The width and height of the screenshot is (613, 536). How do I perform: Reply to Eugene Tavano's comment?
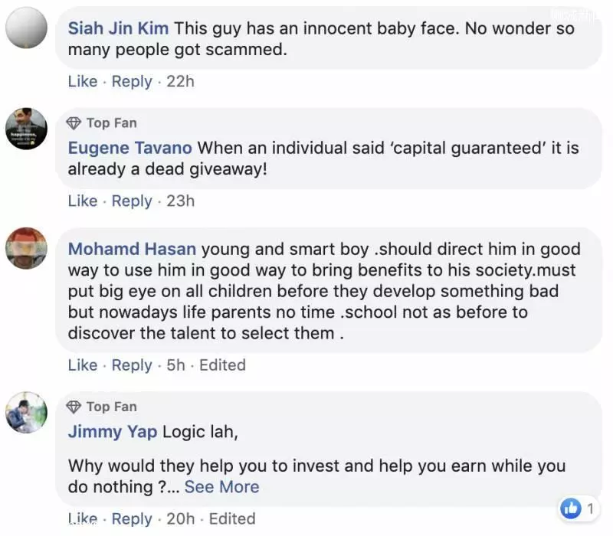click(132, 201)
